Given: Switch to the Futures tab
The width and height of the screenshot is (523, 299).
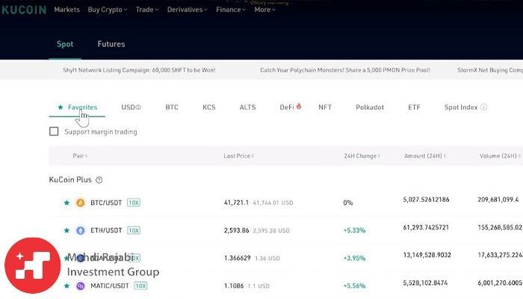Looking at the screenshot, I should pyautogui.click(x=111, y=44).
